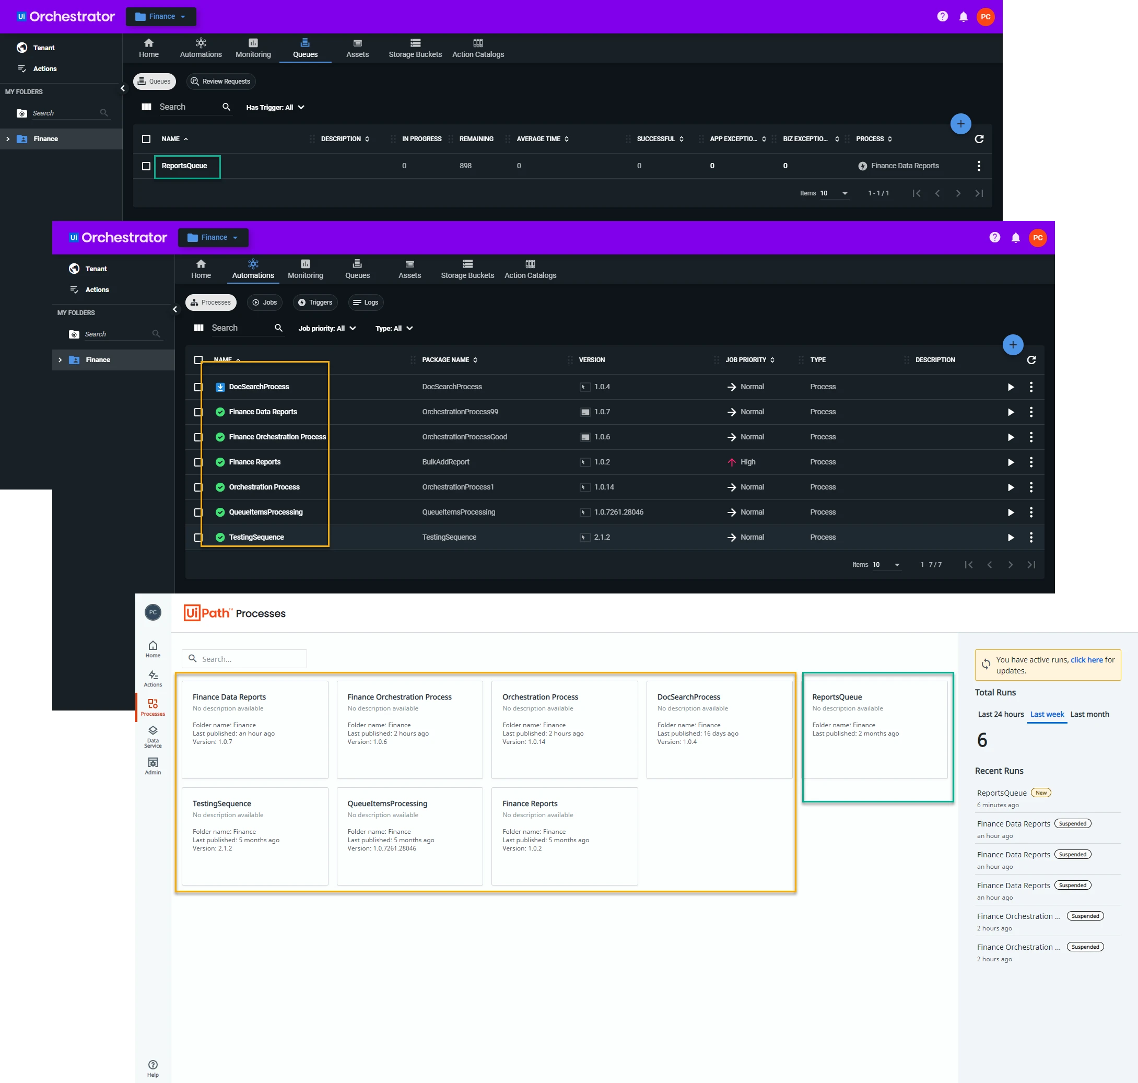Open Assets tab in Queues window
1138x1083 pixels.
357,48
